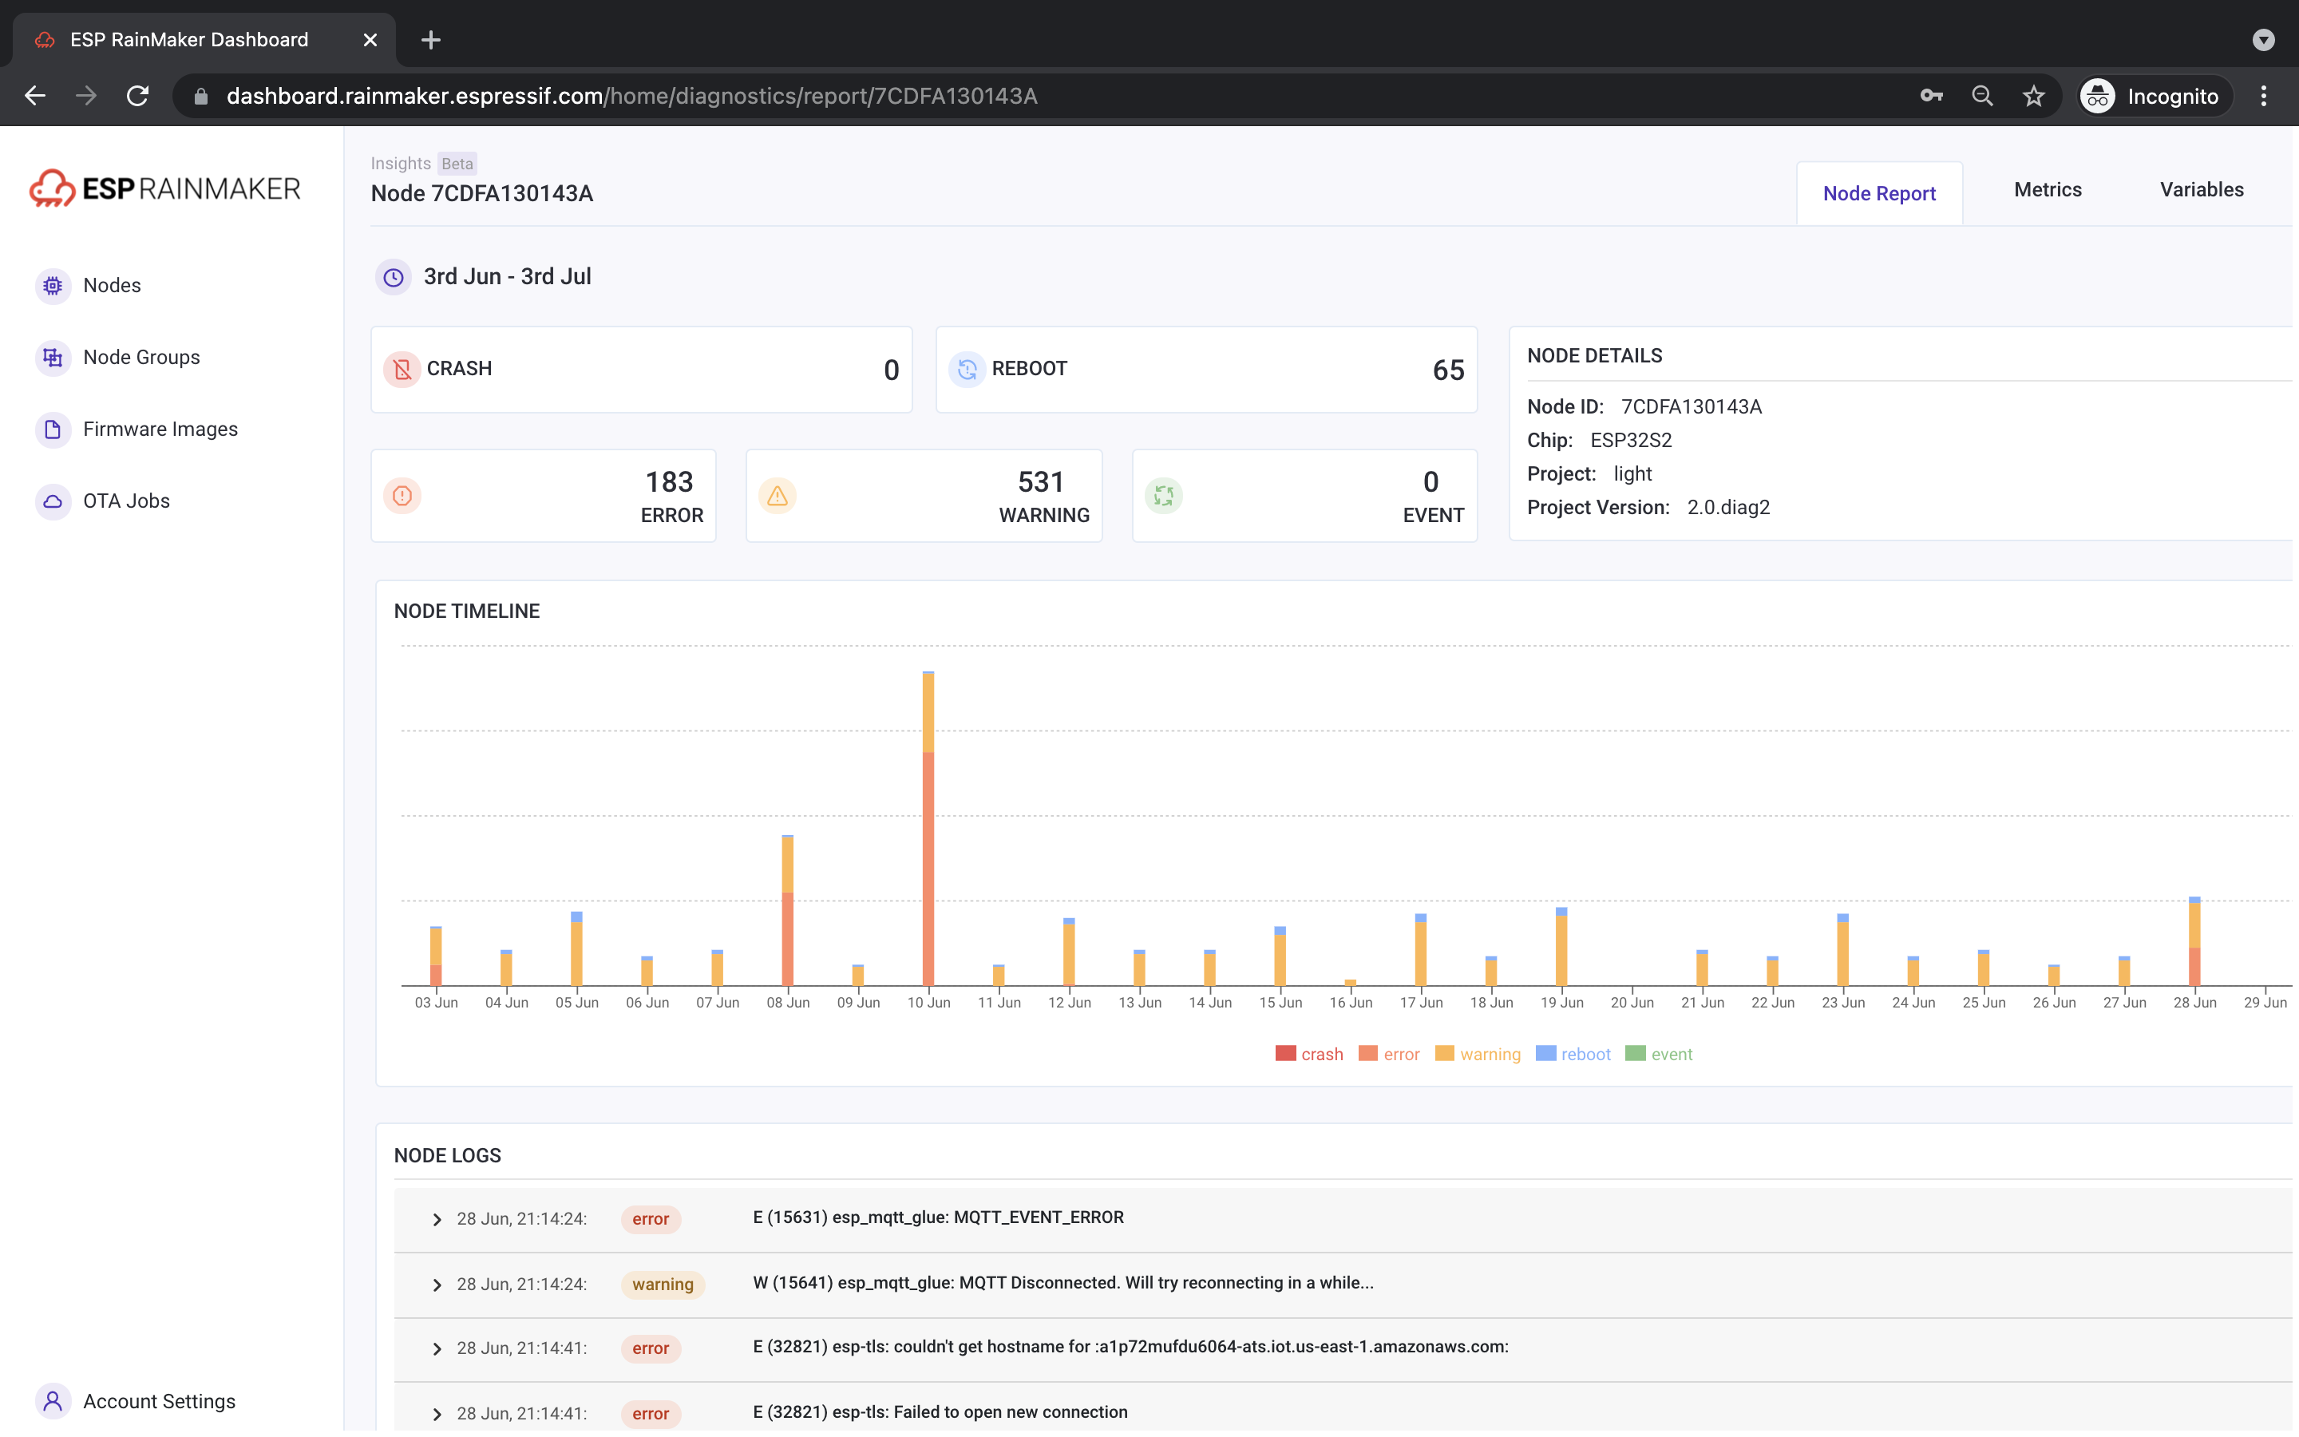Expand the 21:14:24 MQTT Disconnected warning row
The image size is (2299, 1437).
pyautogui.click(x=437, y=1284)
